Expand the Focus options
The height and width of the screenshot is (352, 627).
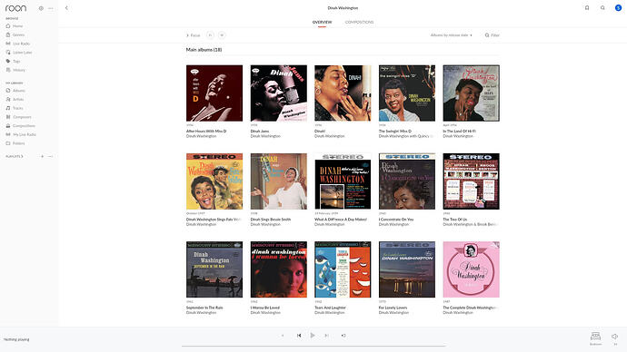pos(194,35)
